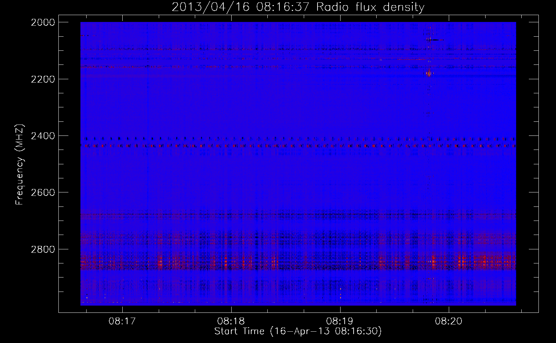The image size is (556, 343).
Task: Click the 'Frequency (MHZ)' axis label
Action: (x=20, y=165)
